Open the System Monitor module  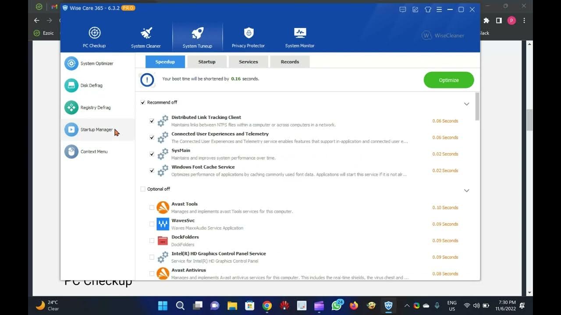pyautogui.click(x=300, y=37)
